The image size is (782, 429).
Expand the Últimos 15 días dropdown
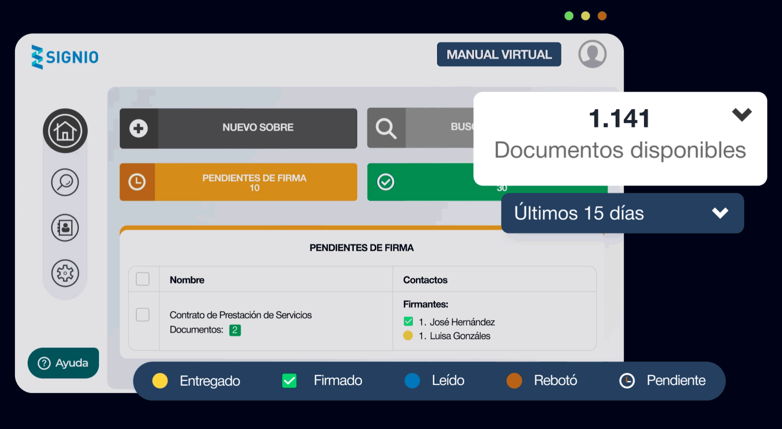click(x=720, y=213)
